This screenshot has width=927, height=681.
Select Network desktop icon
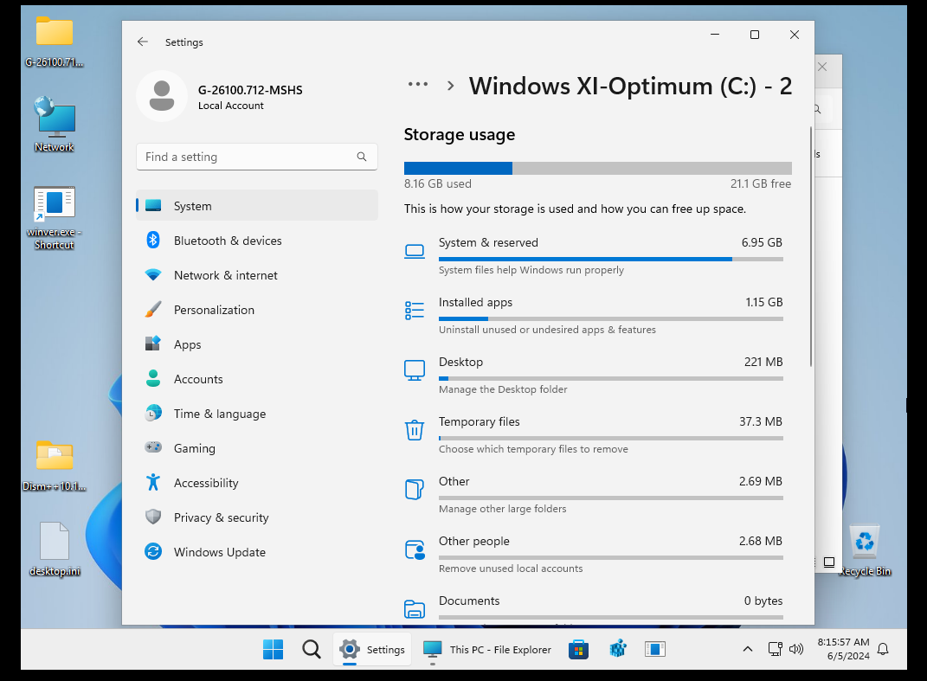[55, 125]
